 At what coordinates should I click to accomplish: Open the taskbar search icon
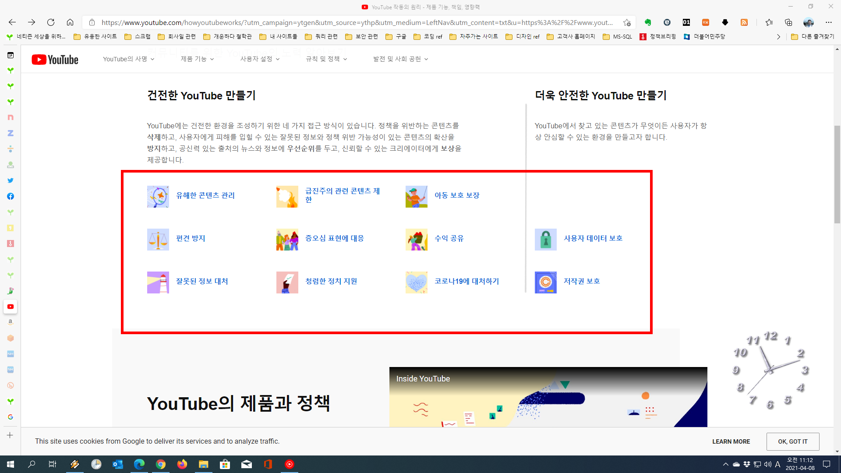[x=32, y=464]
